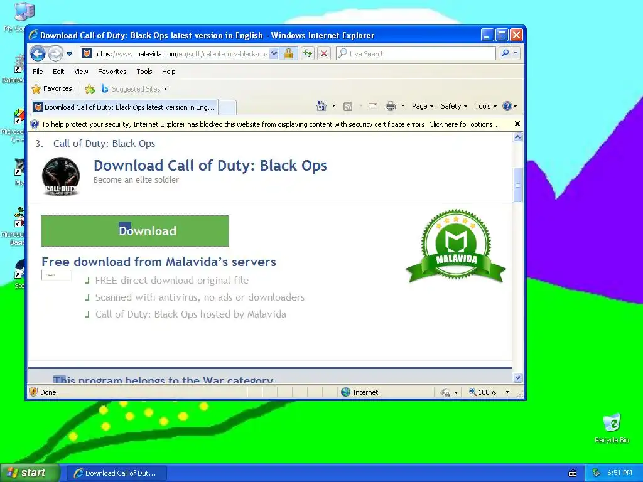Click the vertical scrollbar thumb
The width and height of the screenshot is (643, 482).
click(517, 185)
